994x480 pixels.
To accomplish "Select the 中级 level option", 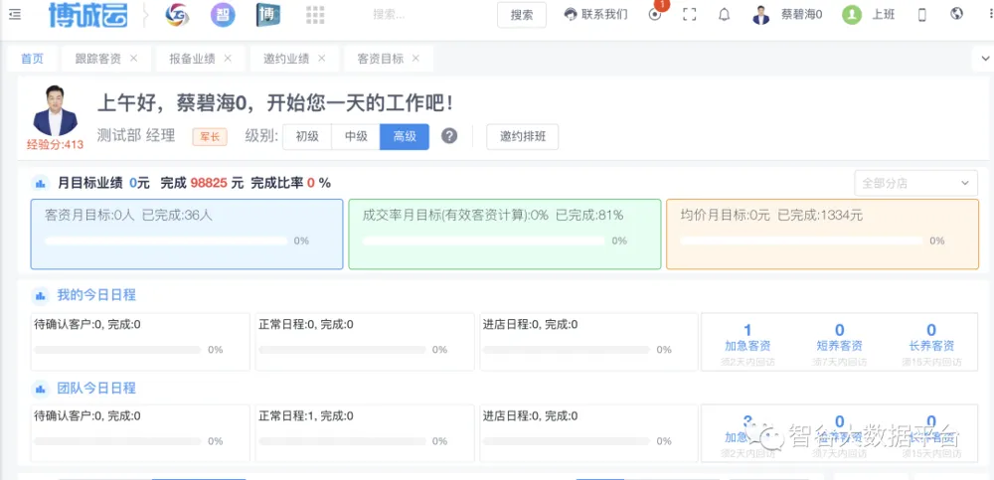I will point(356,136).
